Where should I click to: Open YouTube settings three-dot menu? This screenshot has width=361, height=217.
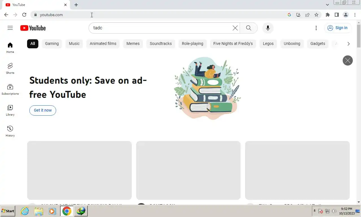point(316,28)
